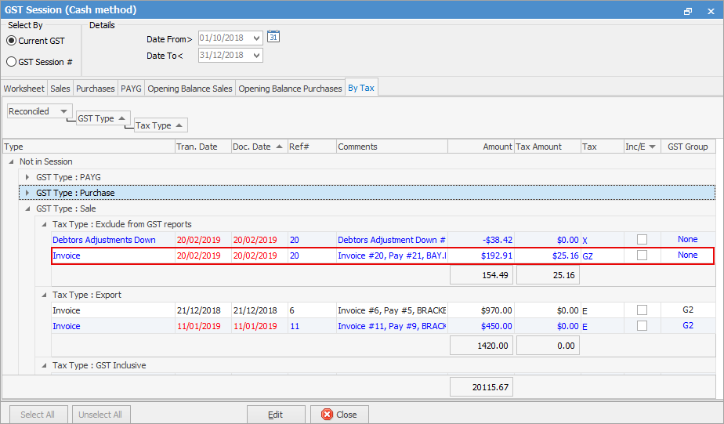Sort by Doc. Date column header

259,147
